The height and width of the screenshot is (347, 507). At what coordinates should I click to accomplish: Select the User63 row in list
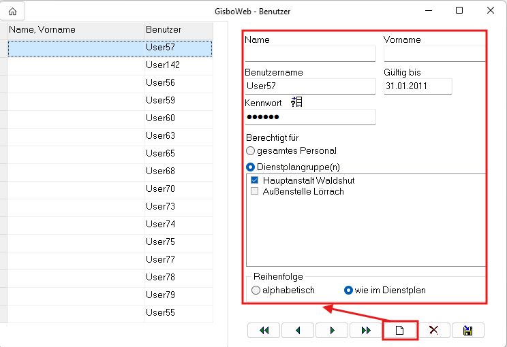(x=110, y=137)
